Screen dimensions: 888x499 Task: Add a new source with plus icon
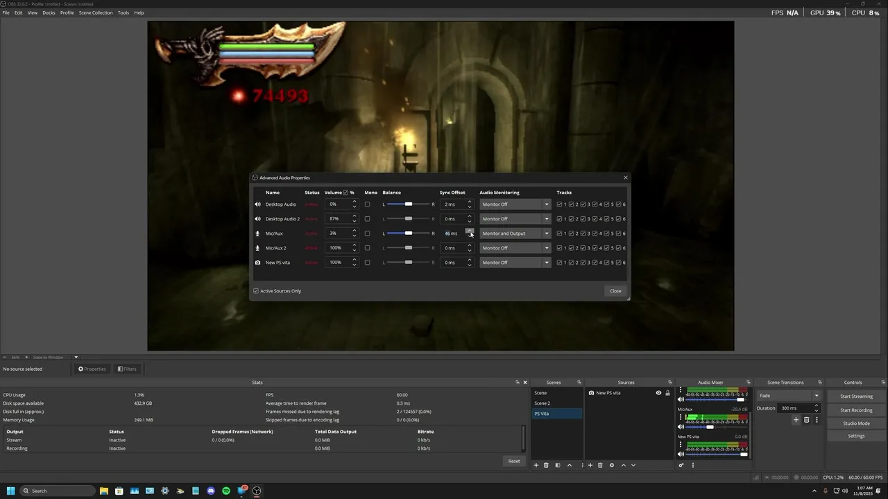click(590, 465)
